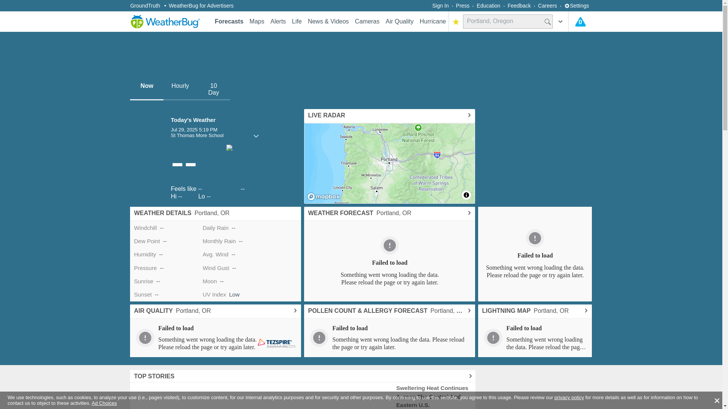The height and width of the screenshot is (409, 728).
Task: Open the Sweltering Heat Continues story
Action: [432, 397]
